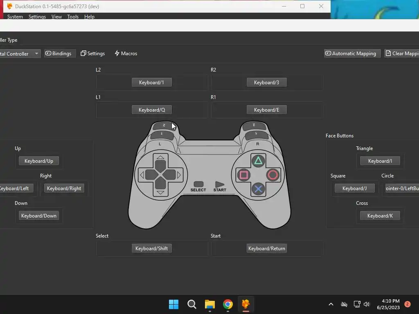Rebind R1 button Keyboard/E
The height and width of the screenshot is (314, 419).
coord(266,110)
